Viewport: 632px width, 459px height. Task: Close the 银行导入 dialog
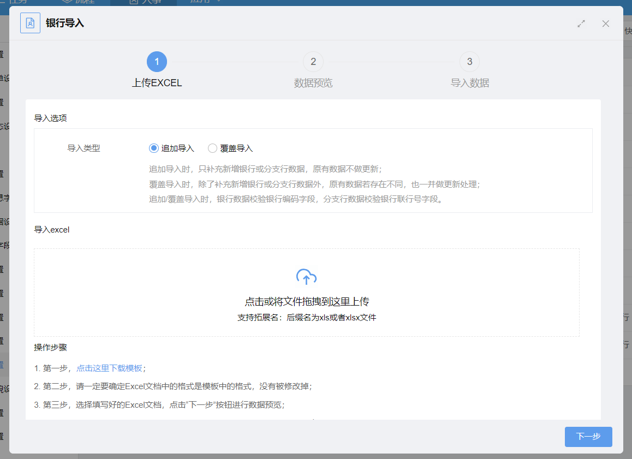[x=605, y=24]
